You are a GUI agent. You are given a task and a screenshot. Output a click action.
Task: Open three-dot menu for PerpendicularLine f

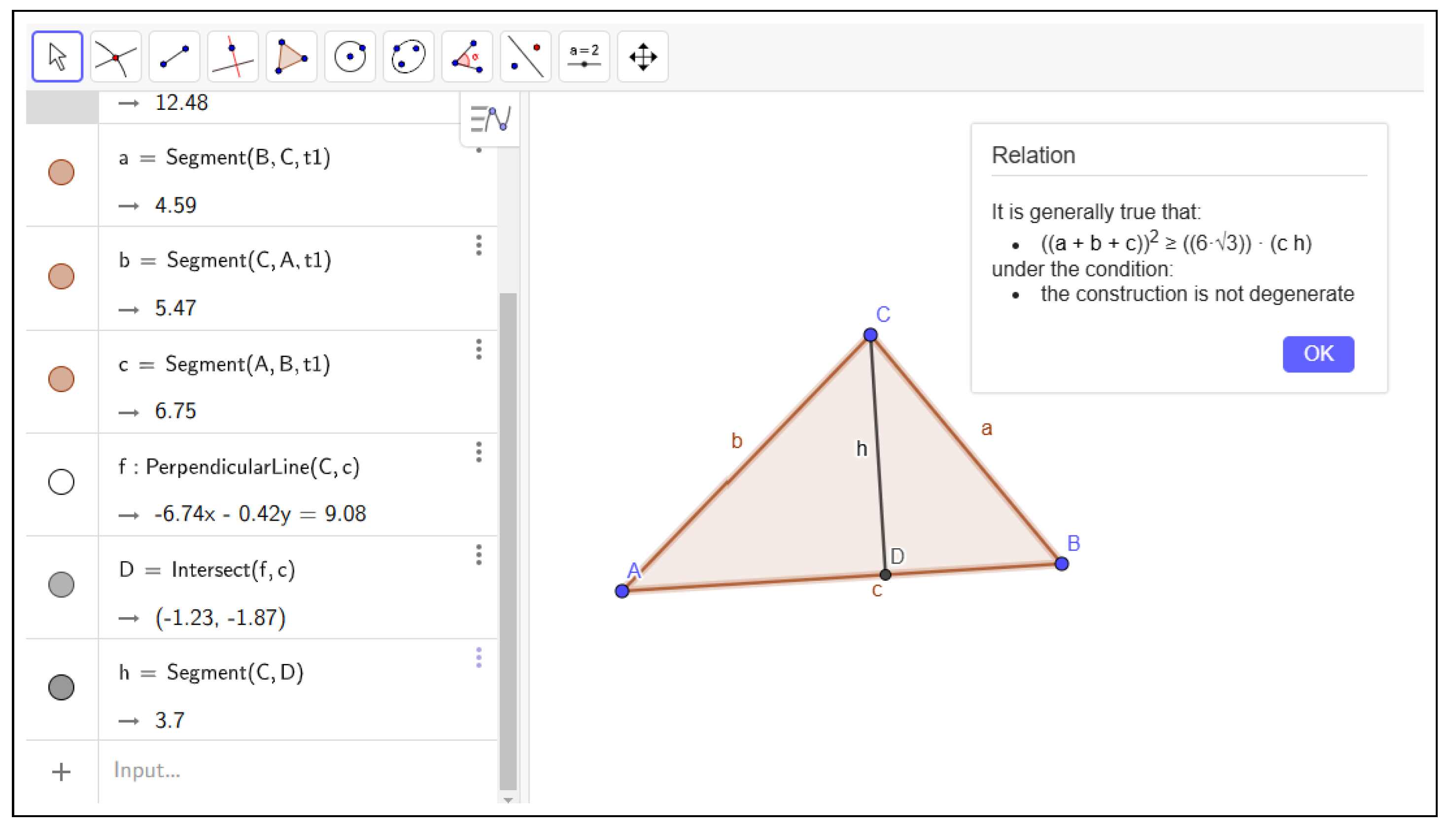click(x=479, y=452)
